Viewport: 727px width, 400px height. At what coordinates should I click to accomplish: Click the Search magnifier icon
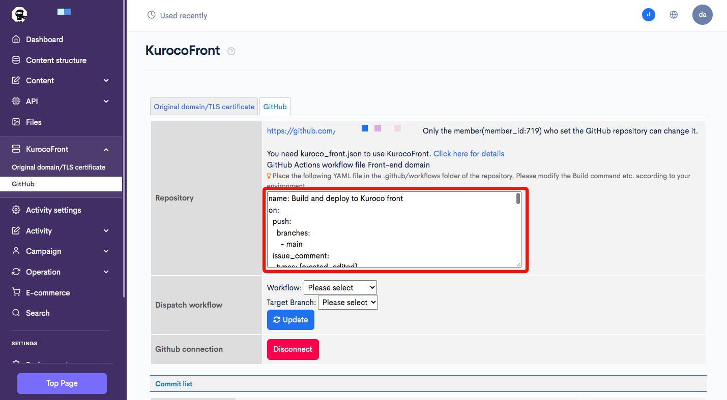pos(16,313)
